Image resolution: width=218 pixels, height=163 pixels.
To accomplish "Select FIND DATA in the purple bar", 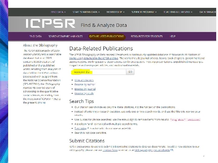I will (35, 36).
